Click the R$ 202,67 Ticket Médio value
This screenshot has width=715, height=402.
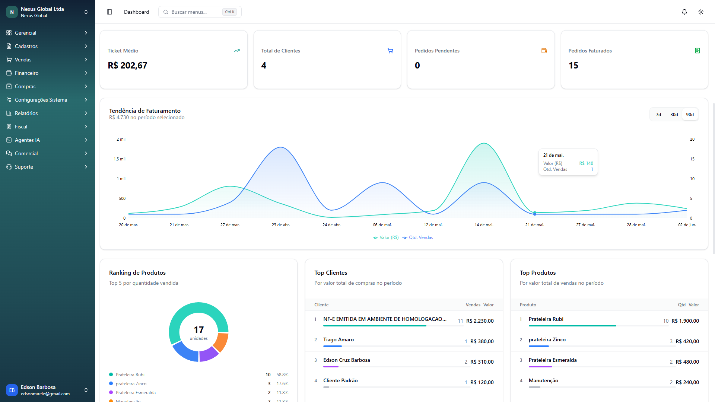click(x=127, y=66)
